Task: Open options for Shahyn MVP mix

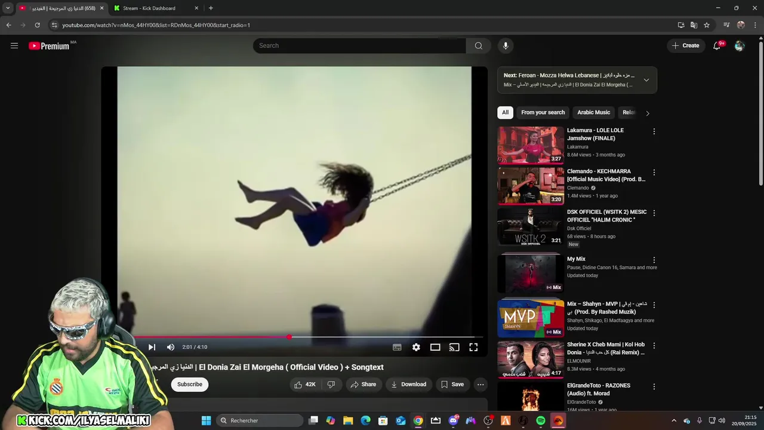Action: pyautogui.click(x=654, y=305)
